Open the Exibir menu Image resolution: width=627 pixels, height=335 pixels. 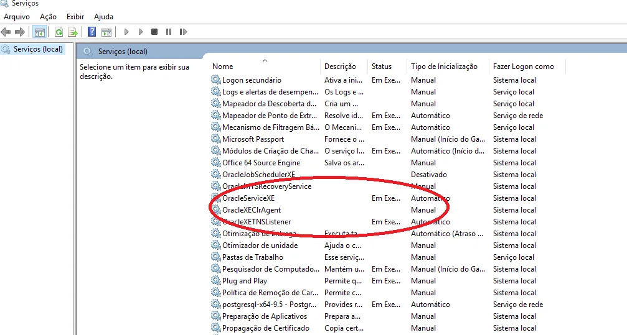[75, 17]
